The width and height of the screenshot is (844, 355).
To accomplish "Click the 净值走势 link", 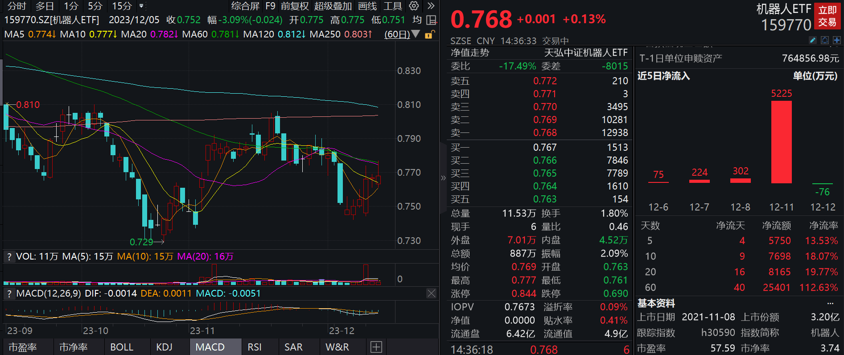I will 470,53.
